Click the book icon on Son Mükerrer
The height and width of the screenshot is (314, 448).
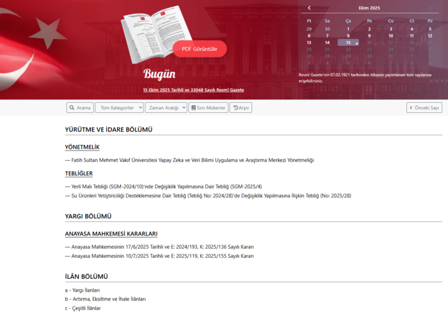[193, 108]
